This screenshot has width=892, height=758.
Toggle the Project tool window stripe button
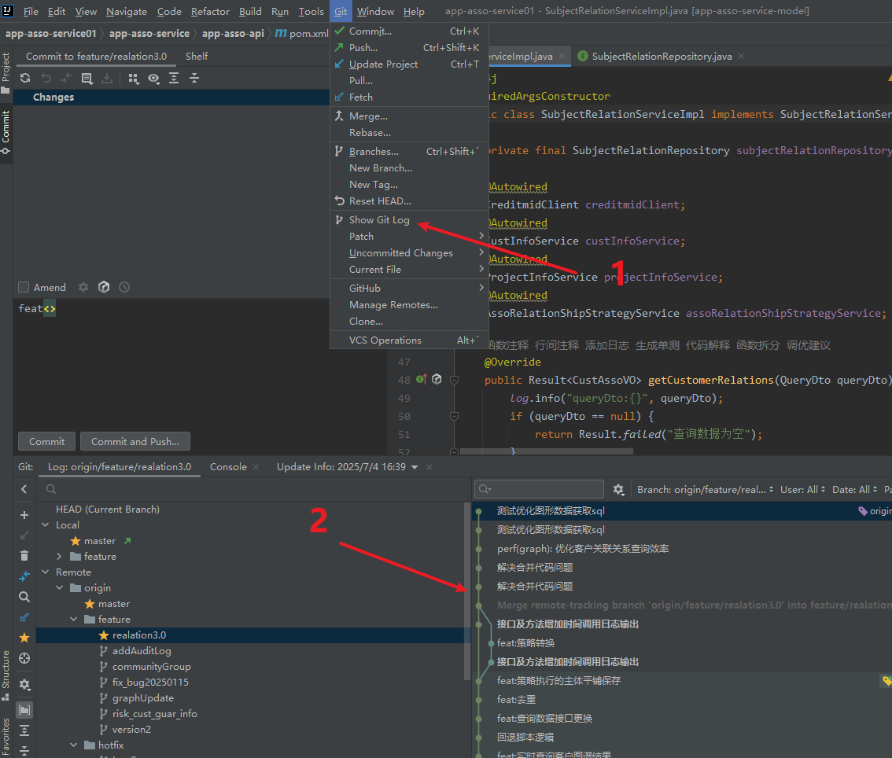pyautogui.click(x=6, y=73)
